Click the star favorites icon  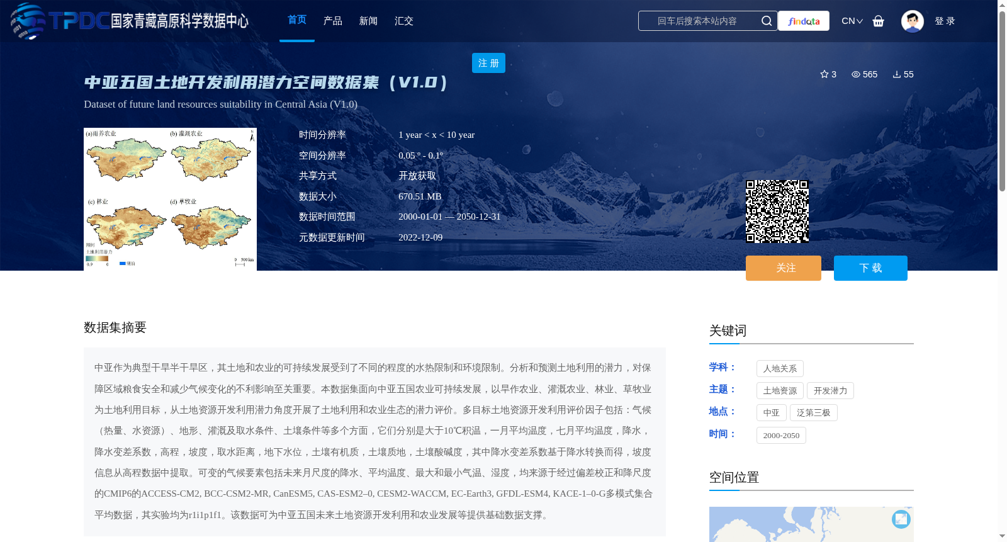[x=824, y=74]
